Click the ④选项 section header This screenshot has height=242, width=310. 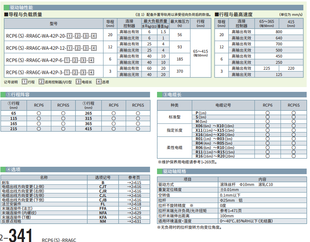pos(75,169)
